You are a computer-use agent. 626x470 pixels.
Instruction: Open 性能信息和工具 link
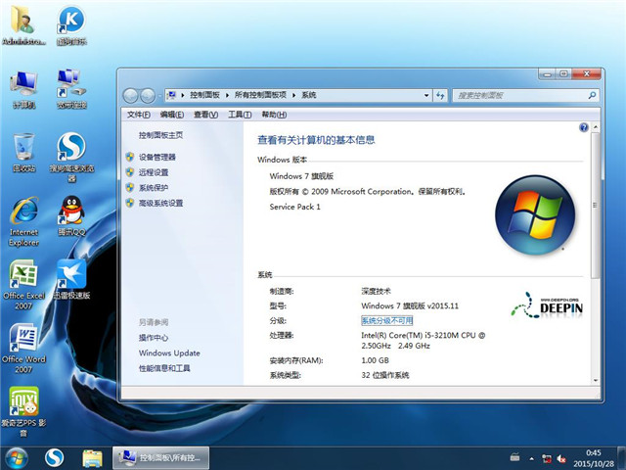point(164,368)
